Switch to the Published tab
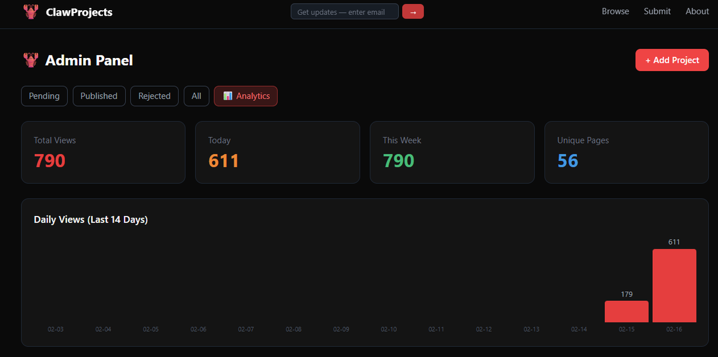The image size is (718, 357). pyautogui.click(x=99, y=96)
